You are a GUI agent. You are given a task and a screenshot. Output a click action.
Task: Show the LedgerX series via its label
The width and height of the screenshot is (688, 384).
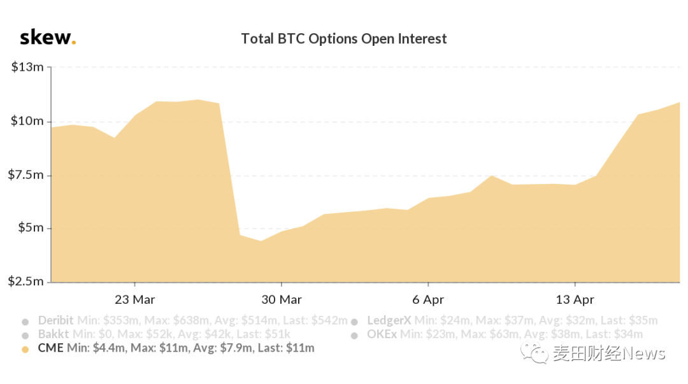(389, 320)
